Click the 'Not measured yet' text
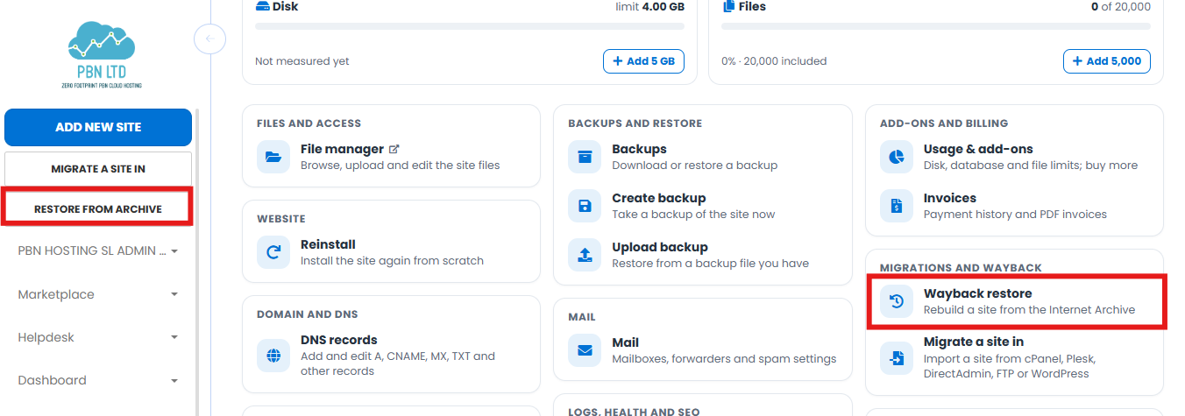 [x=302, y=61]
